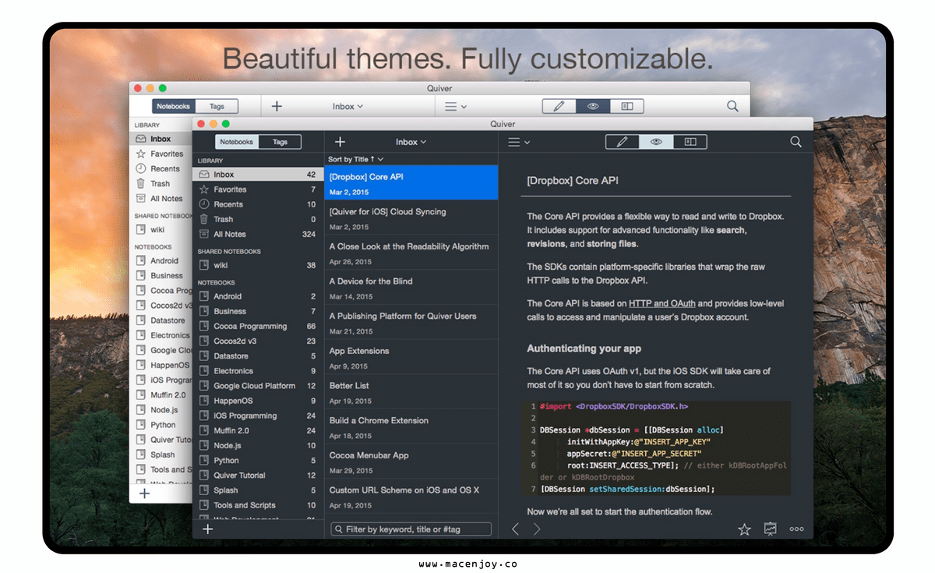Open Inbox dropdown in light window toolbar
Image resolution: width=935 pixels, height=573 pixels.
click(348, 106)
